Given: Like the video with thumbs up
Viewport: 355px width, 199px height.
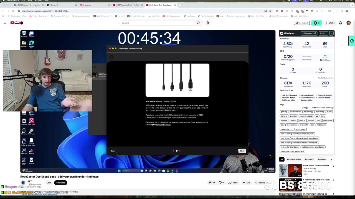Looking at the screenshot, I should point(212,182).
